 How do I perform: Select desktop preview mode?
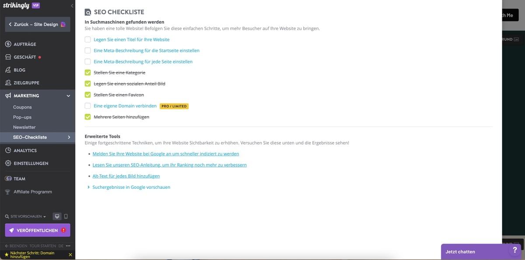pyautogui.click(x=56, y=216)
